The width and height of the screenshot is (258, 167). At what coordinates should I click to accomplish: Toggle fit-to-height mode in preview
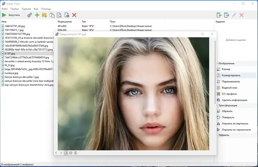(75, 153)
